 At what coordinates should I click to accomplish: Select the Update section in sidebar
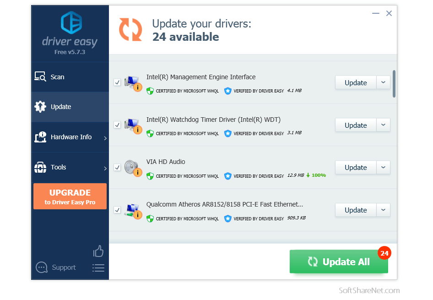(70, 107)
